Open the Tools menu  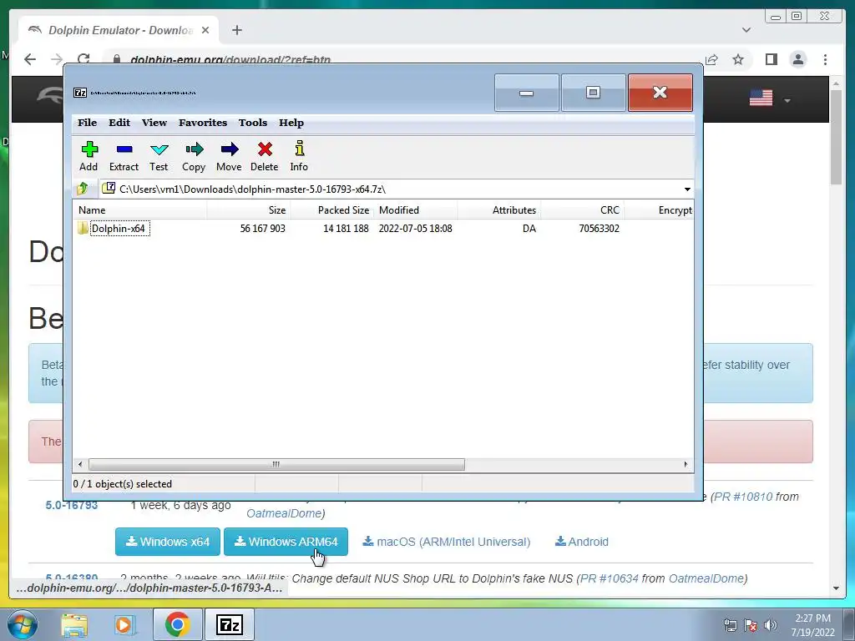pos(253,123)
